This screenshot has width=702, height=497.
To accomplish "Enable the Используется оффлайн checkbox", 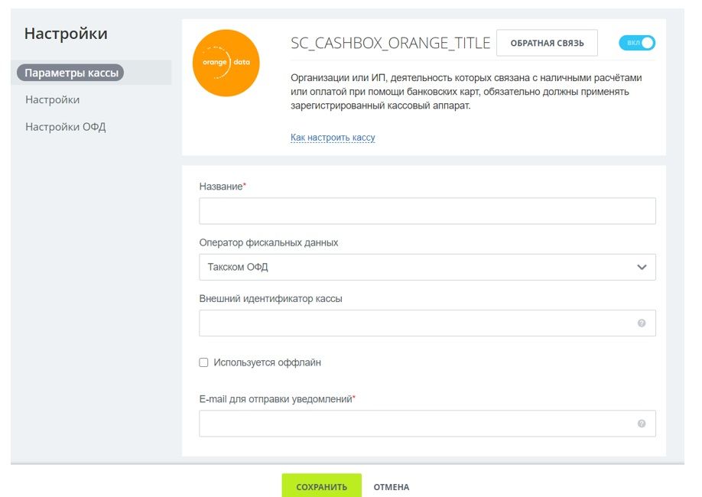I will (x=203, y=362).
